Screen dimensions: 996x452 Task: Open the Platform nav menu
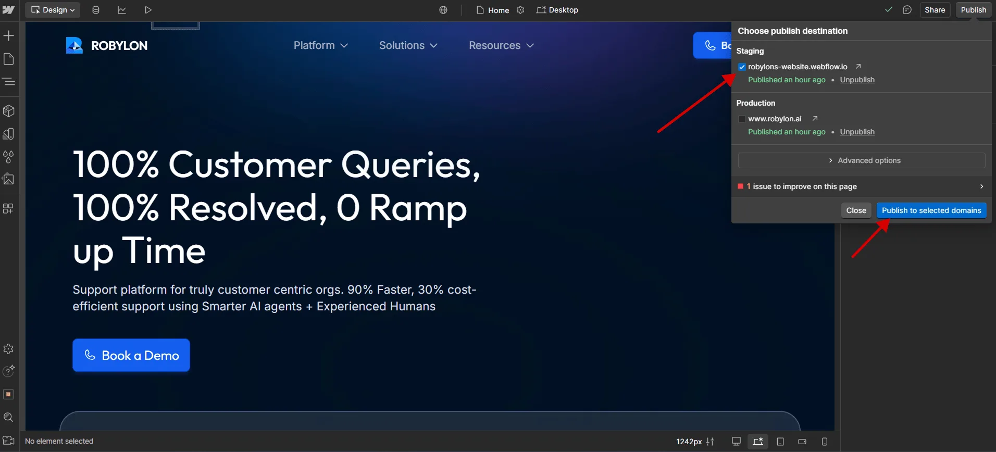point(320,45)
